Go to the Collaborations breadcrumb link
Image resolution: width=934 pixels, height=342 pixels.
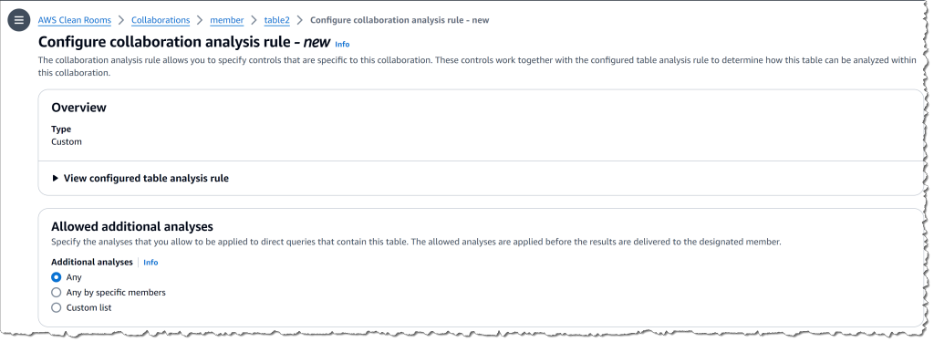(x=161, y=20)
